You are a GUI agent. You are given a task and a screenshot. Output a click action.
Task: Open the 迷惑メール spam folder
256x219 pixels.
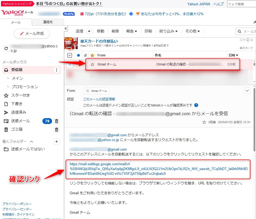[20, 121]
